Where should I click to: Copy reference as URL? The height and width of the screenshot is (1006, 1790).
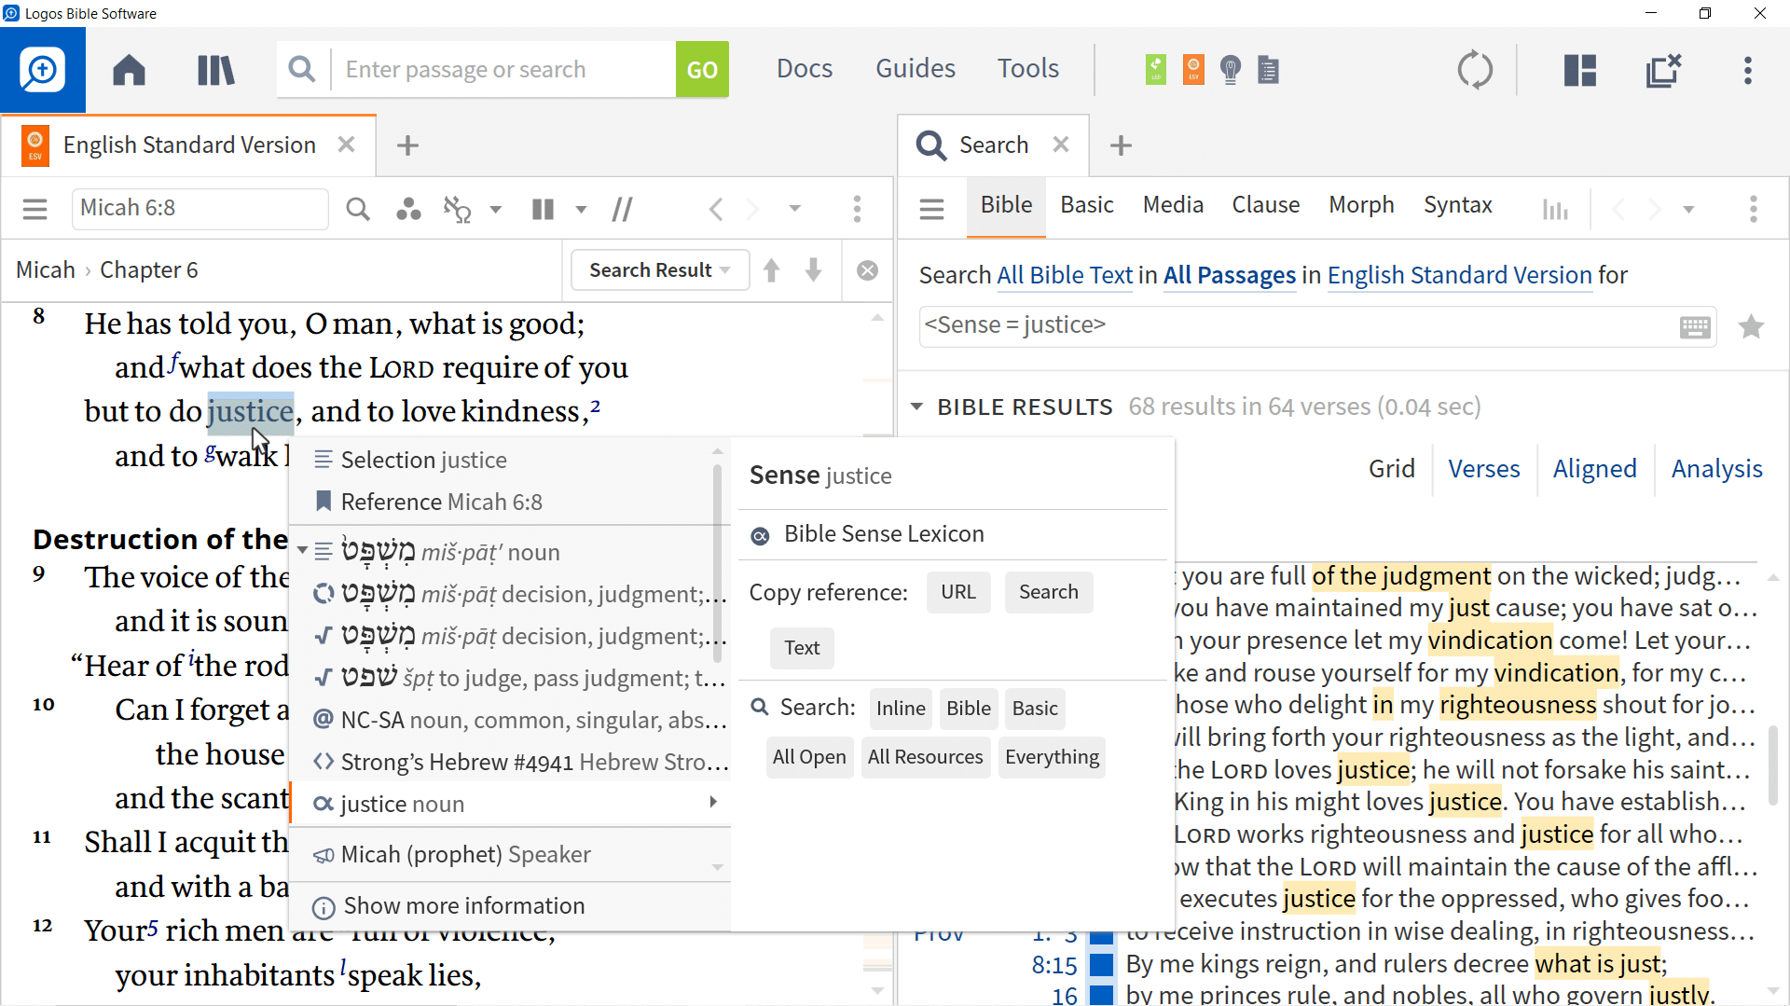pos(957,592)
